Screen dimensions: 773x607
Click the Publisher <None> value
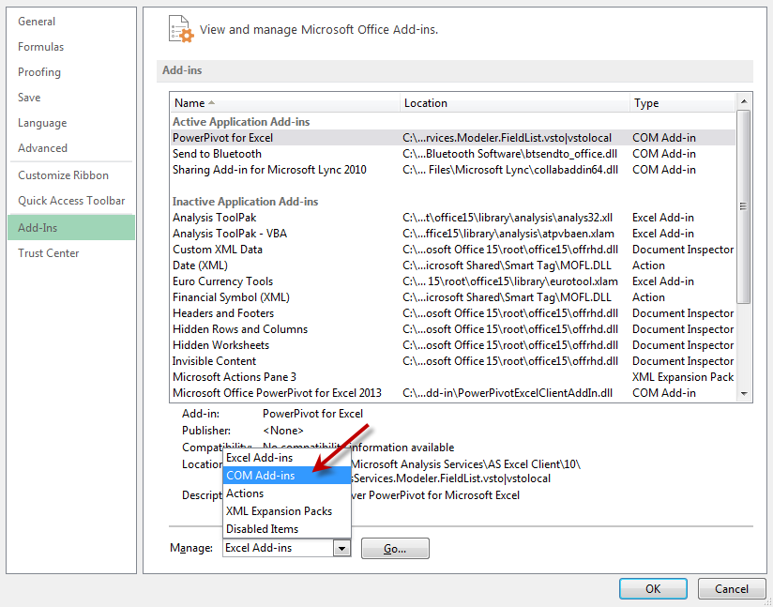point(283,431)
